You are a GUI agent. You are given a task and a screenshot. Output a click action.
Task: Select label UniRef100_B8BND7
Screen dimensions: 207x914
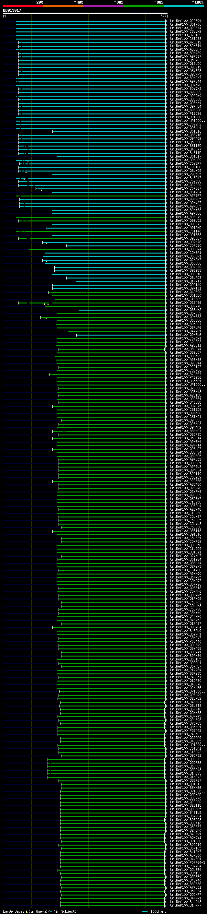[x=185, y=431]
